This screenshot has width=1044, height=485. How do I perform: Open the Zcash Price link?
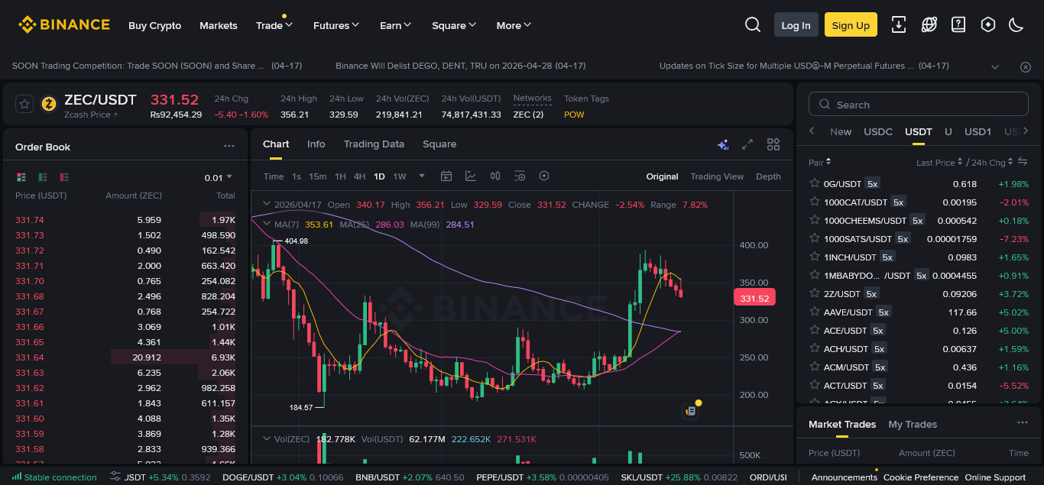point(91,115)
